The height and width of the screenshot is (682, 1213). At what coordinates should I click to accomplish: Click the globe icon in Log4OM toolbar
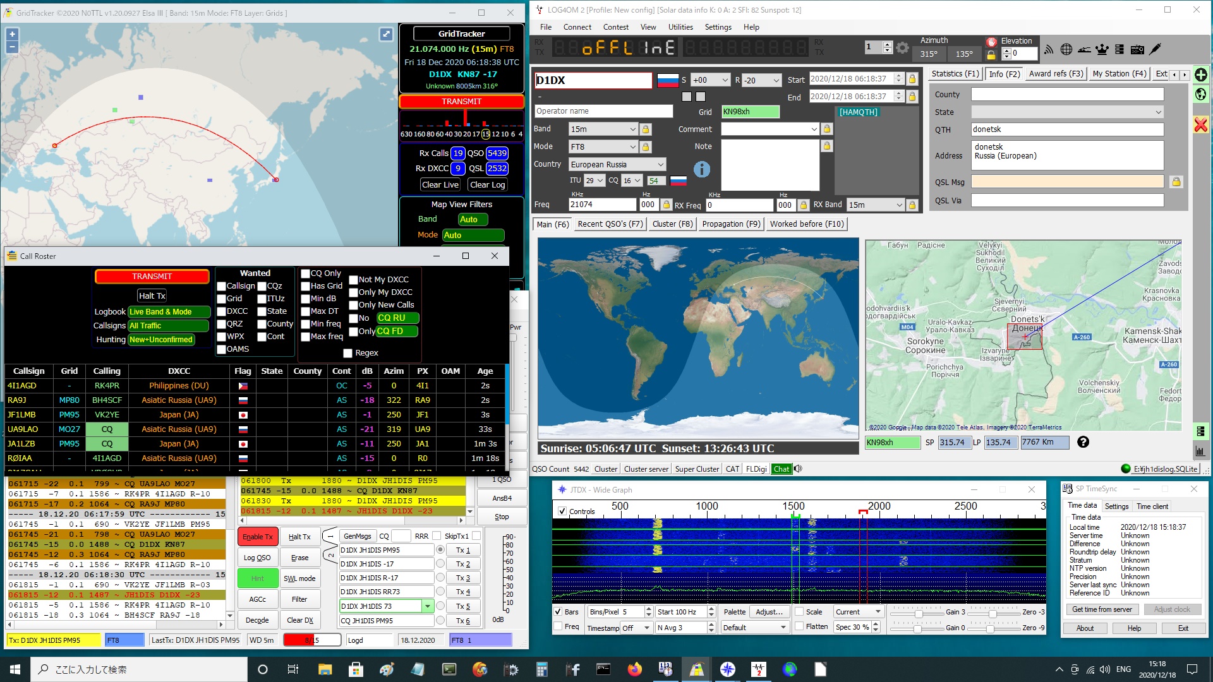[x=1066, y=49]
